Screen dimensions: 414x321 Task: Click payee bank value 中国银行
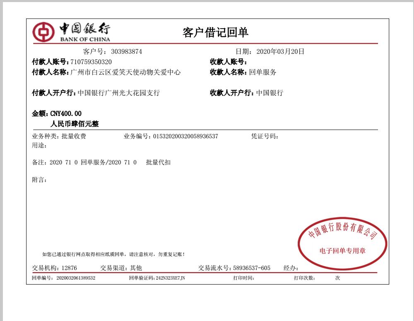click(270, 93)
